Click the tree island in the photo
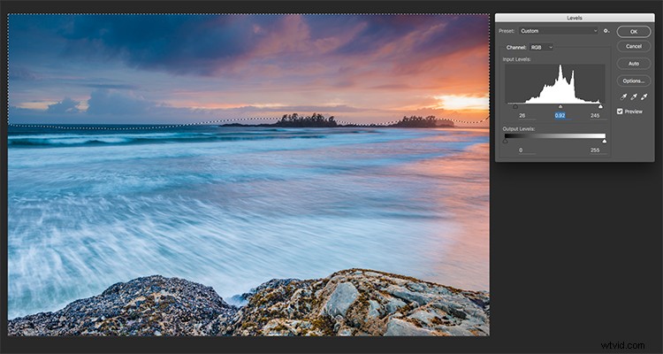The image size is (663, 354). point(306,120)
